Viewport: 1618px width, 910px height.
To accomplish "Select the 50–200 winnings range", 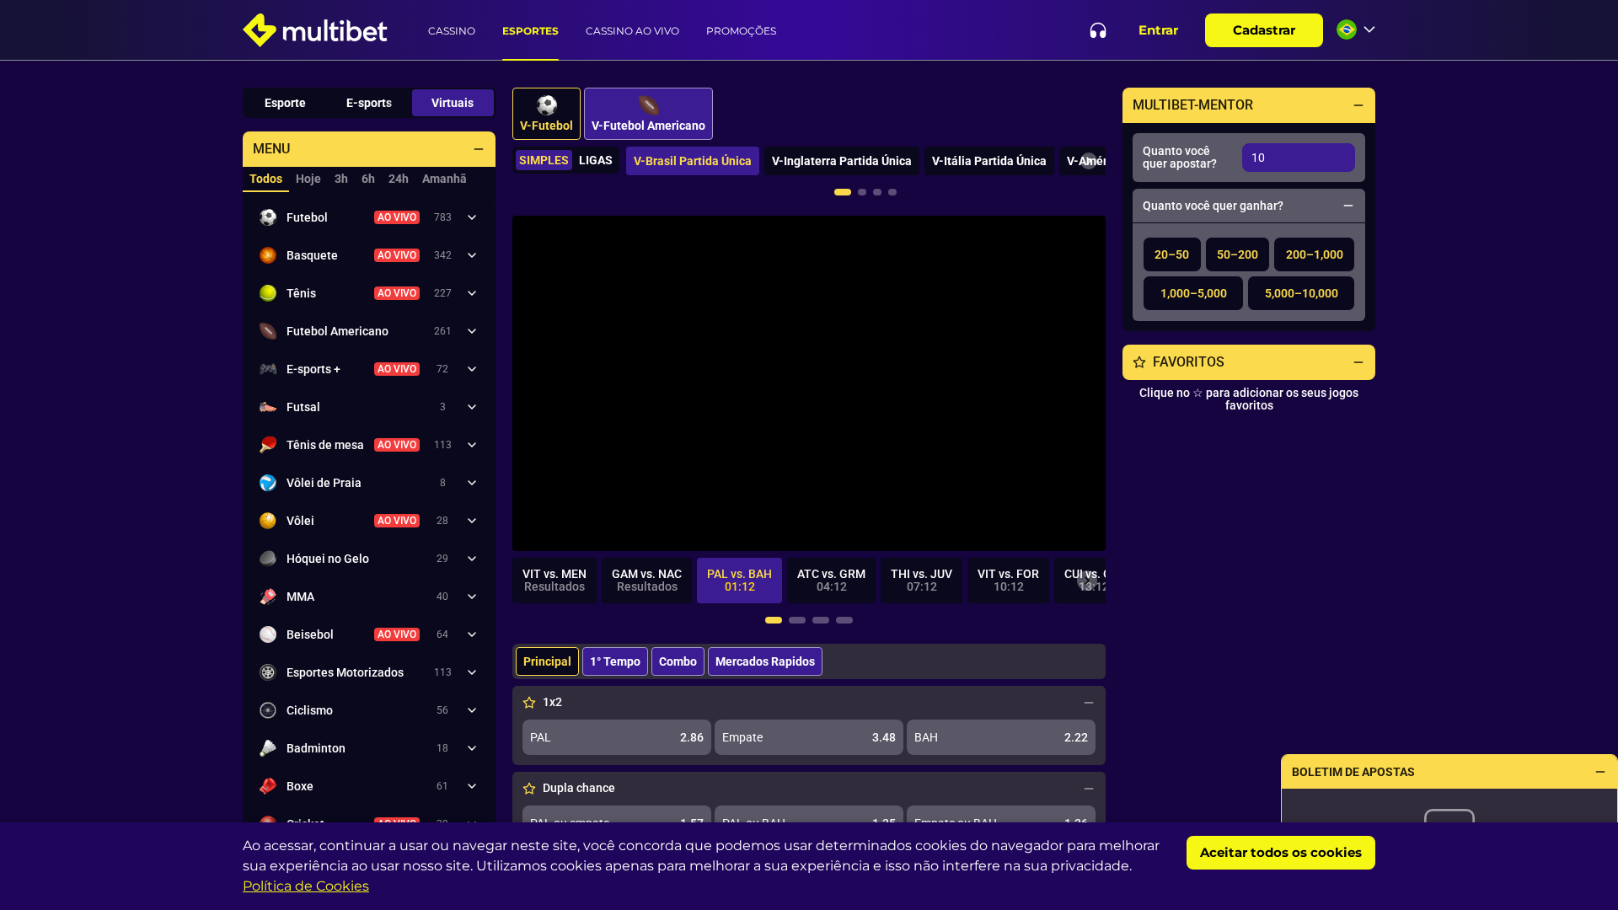I will click(1237, 254).
